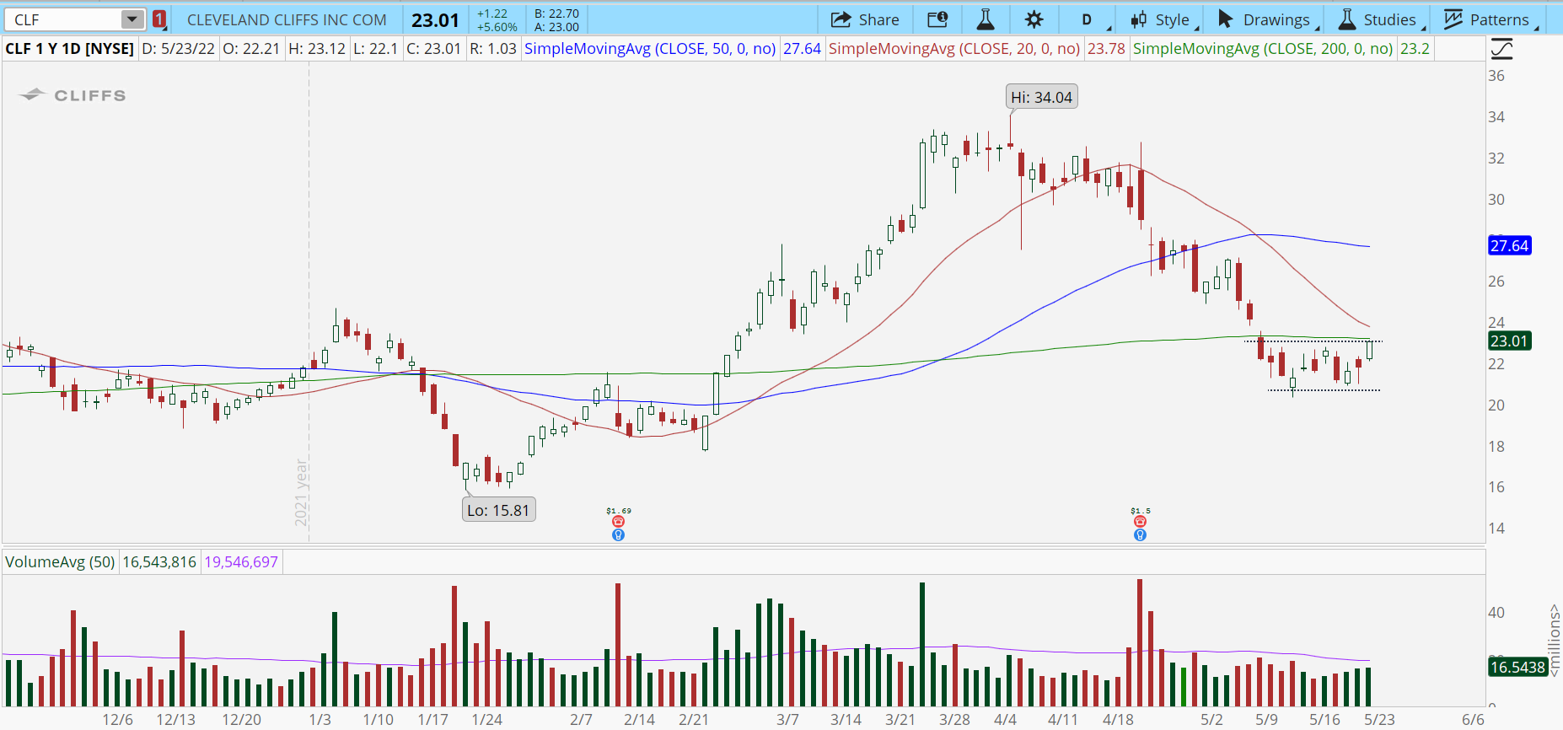Click the 40 level on the volume axis

click(1496, 613)
